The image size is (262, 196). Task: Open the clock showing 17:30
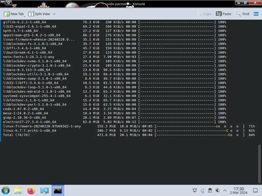[239, 190]
